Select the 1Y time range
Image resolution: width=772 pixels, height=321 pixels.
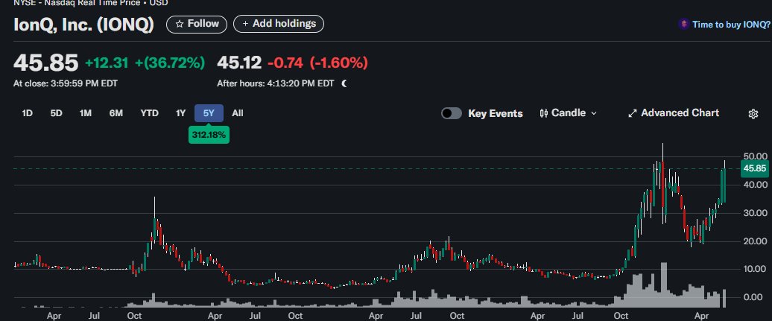coord(180,113)
